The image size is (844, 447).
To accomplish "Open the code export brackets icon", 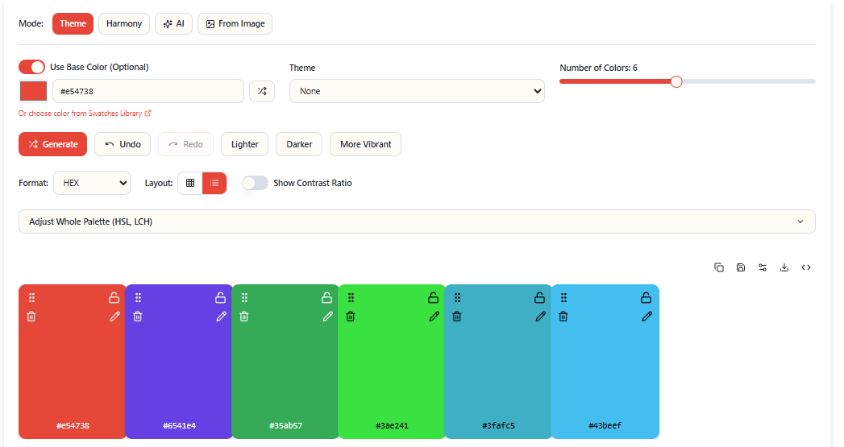I will 806,267.
